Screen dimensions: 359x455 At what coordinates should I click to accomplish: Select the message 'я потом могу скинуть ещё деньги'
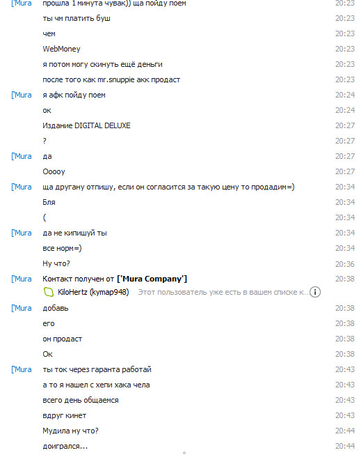[102, 64]
